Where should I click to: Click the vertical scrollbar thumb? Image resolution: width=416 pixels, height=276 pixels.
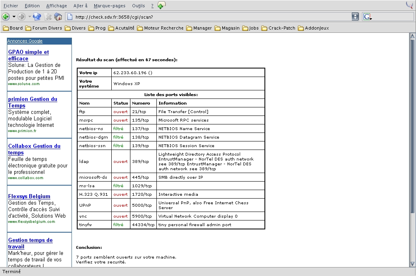point(412,126)
